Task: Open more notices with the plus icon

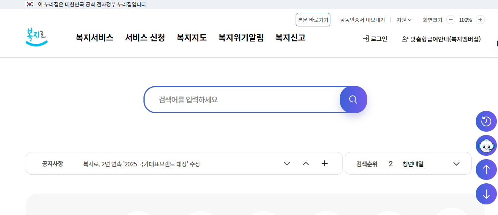Action: (x=325, y=163)
